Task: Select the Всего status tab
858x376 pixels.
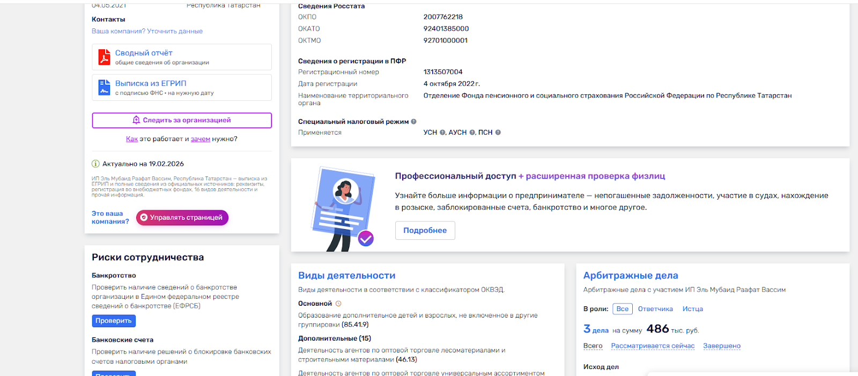Action: pyautogui.click(x=593, y=346)
